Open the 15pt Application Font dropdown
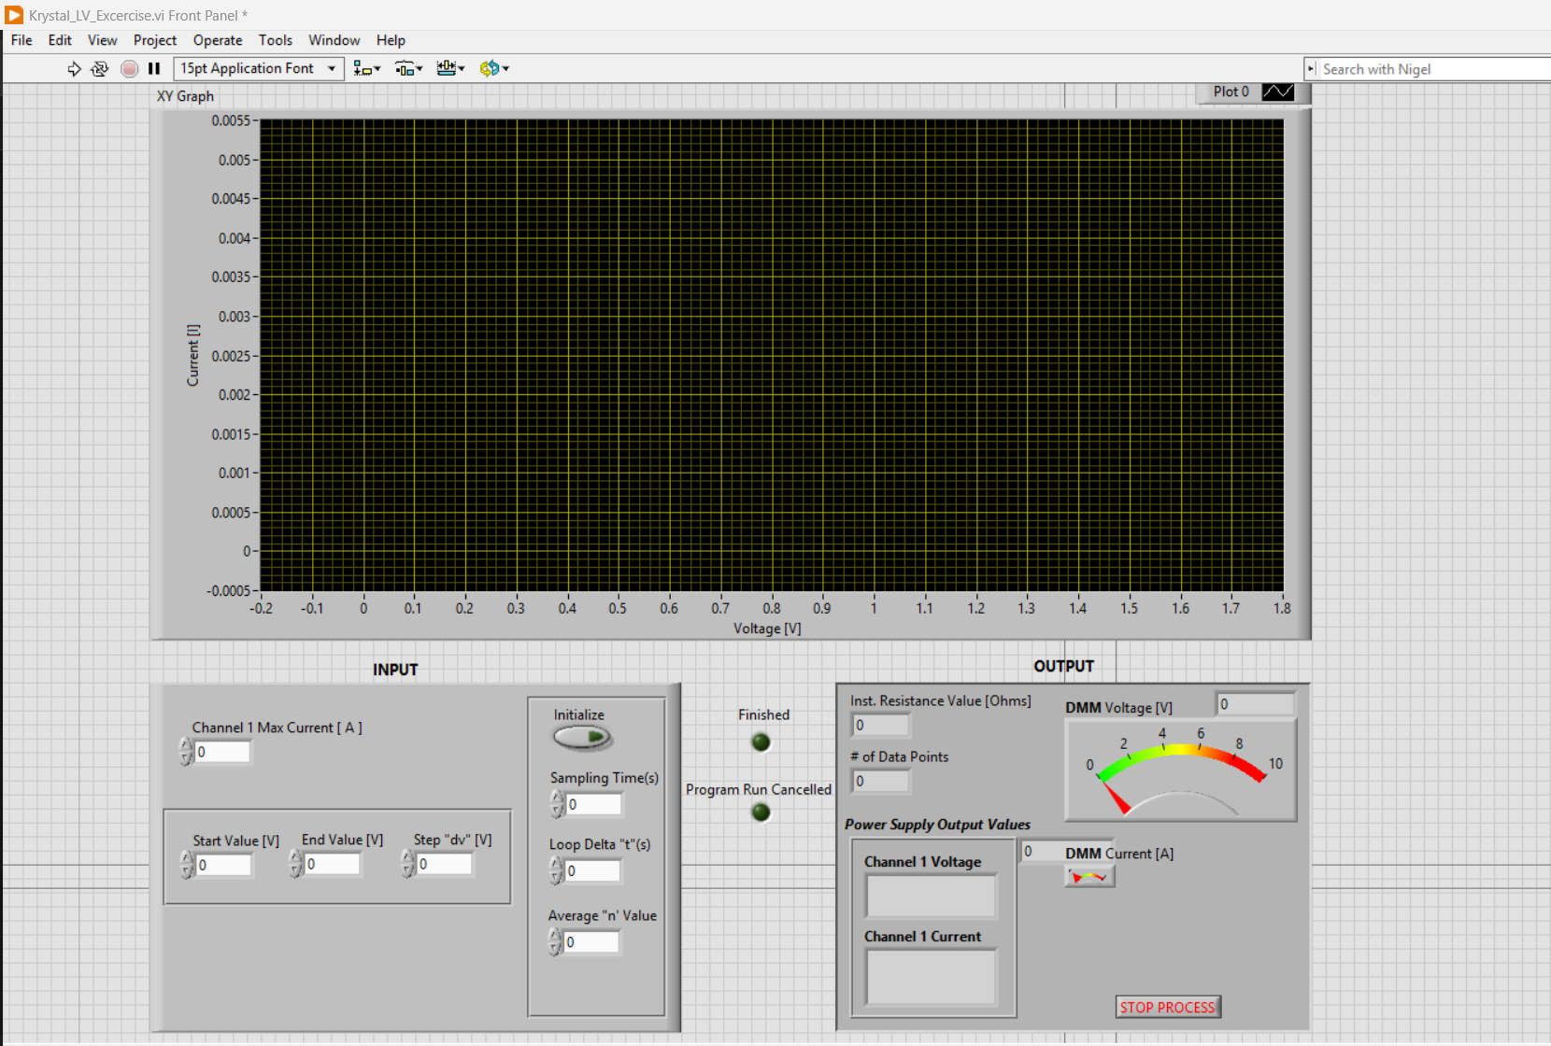 259,68
